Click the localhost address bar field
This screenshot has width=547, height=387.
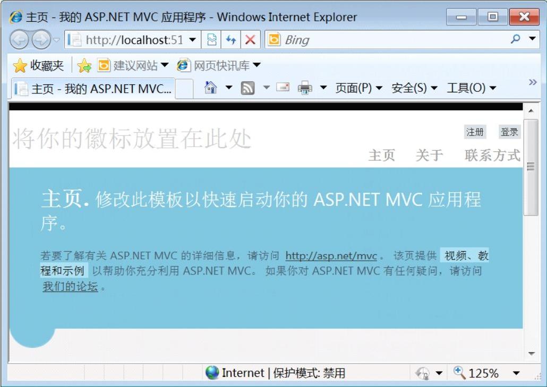tap(126, 40)
